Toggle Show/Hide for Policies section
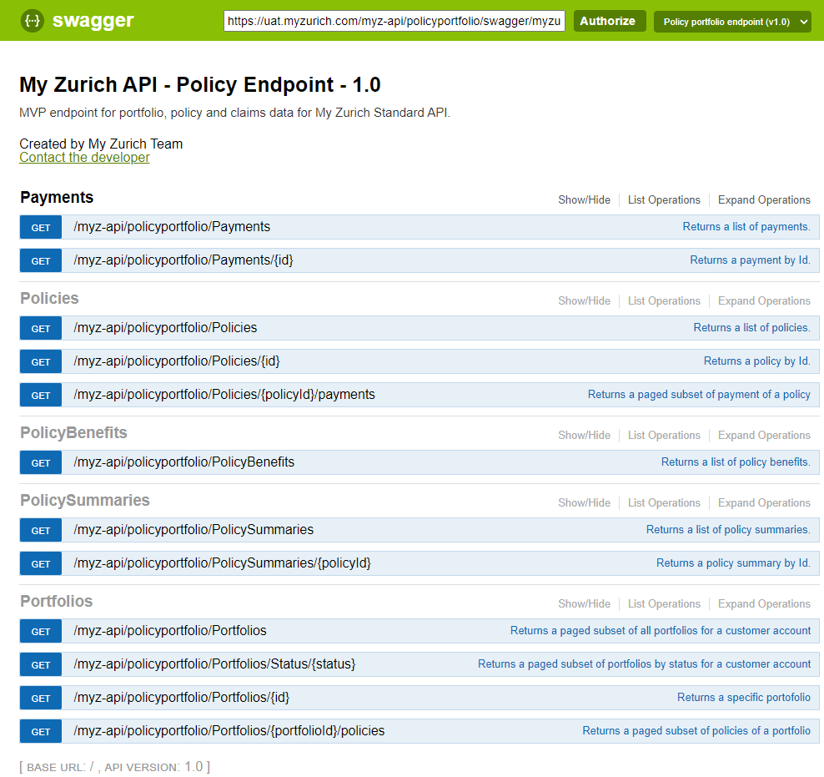The image size is (824, 777). (x=584, y=301)
